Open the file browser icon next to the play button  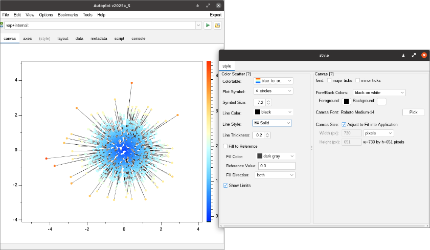218,25
